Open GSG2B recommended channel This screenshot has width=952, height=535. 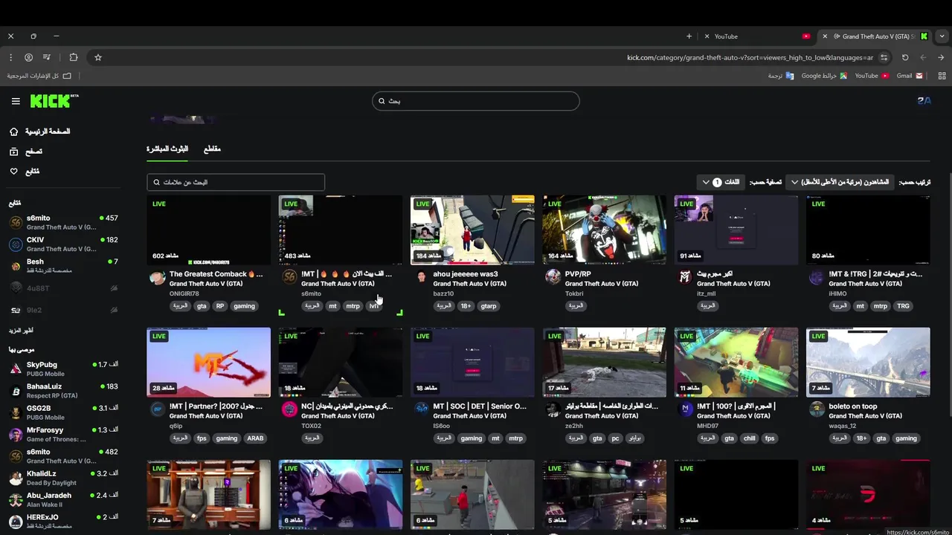click(x=63, y=412)
